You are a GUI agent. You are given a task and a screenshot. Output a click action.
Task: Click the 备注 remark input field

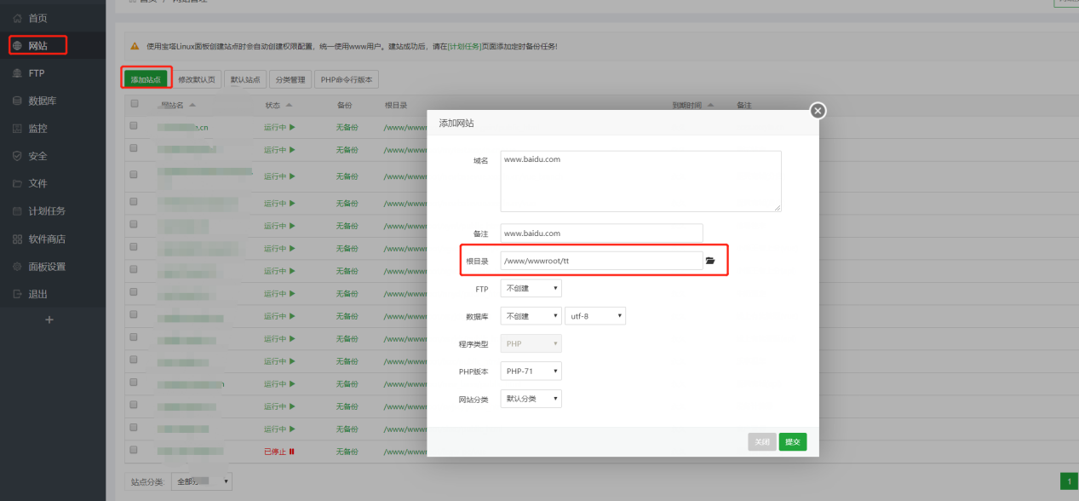[601, 233]
